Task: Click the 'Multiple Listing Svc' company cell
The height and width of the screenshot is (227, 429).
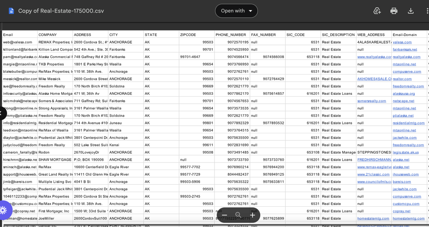Action: pyautogui.click(x=55, y=182)
